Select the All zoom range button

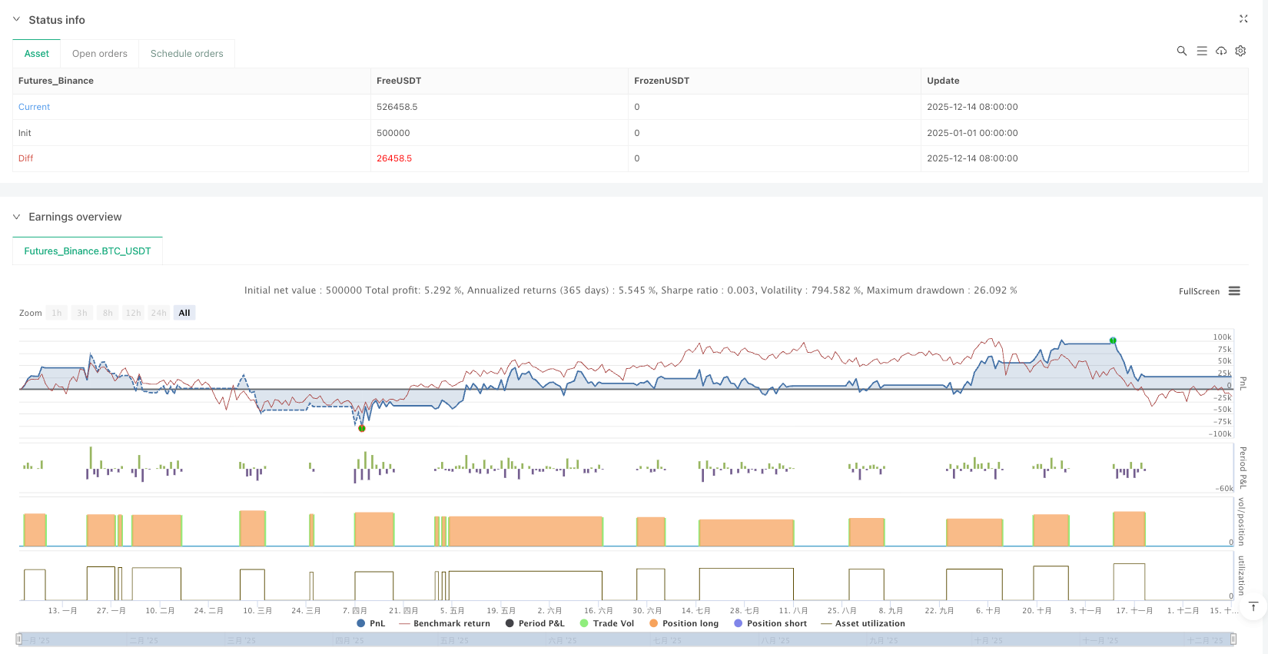pos(184,313)
